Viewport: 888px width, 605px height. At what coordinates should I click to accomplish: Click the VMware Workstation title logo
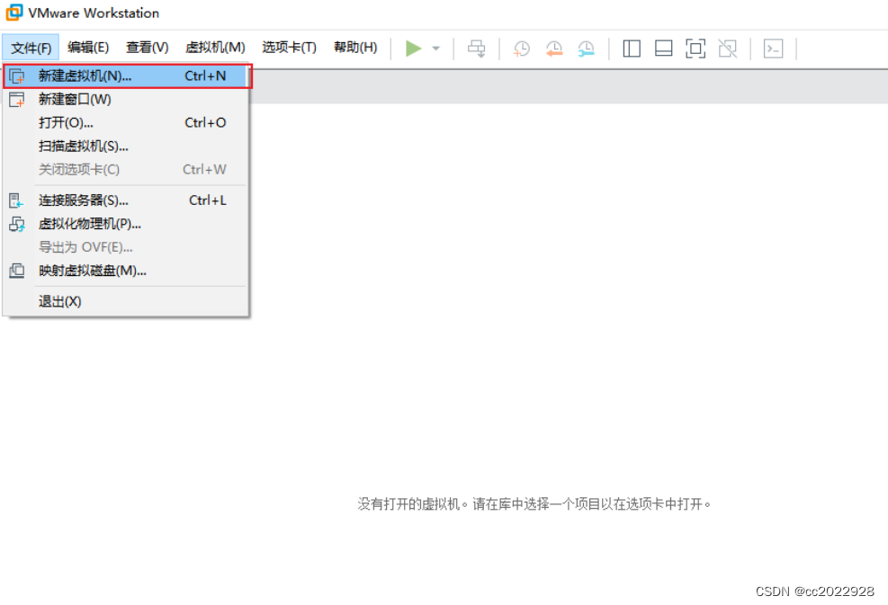pyautogui.click(x=14, y=13)
